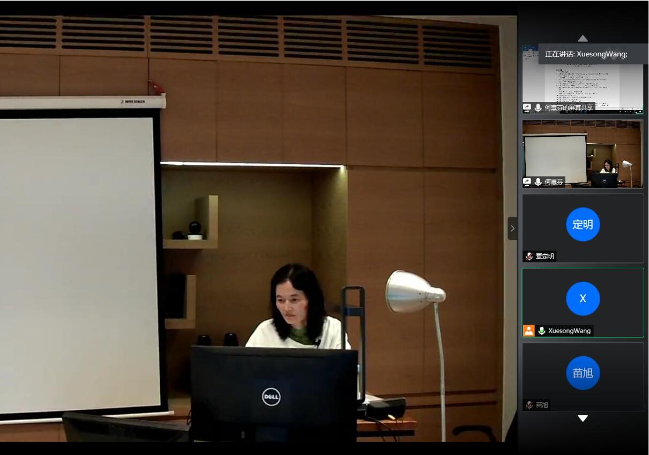Click the screen share icon beside the 何重芬 name
Screen dimensions: 649x455
tap(527, 182)
